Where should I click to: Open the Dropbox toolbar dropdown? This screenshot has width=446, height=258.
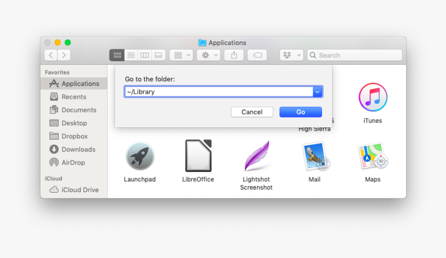(x=291, y=55)
